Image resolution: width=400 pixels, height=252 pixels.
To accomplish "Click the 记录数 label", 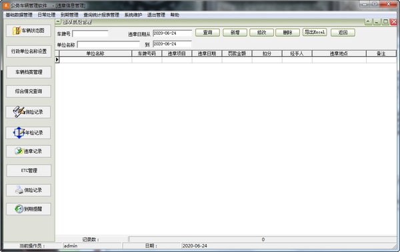I will pyautogui.click(x=91, y=239).
